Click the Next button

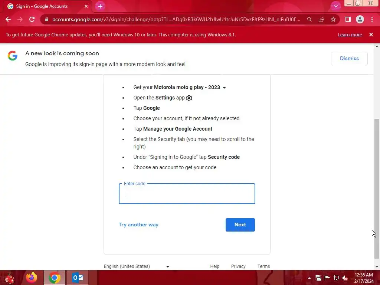pos(240,225)
